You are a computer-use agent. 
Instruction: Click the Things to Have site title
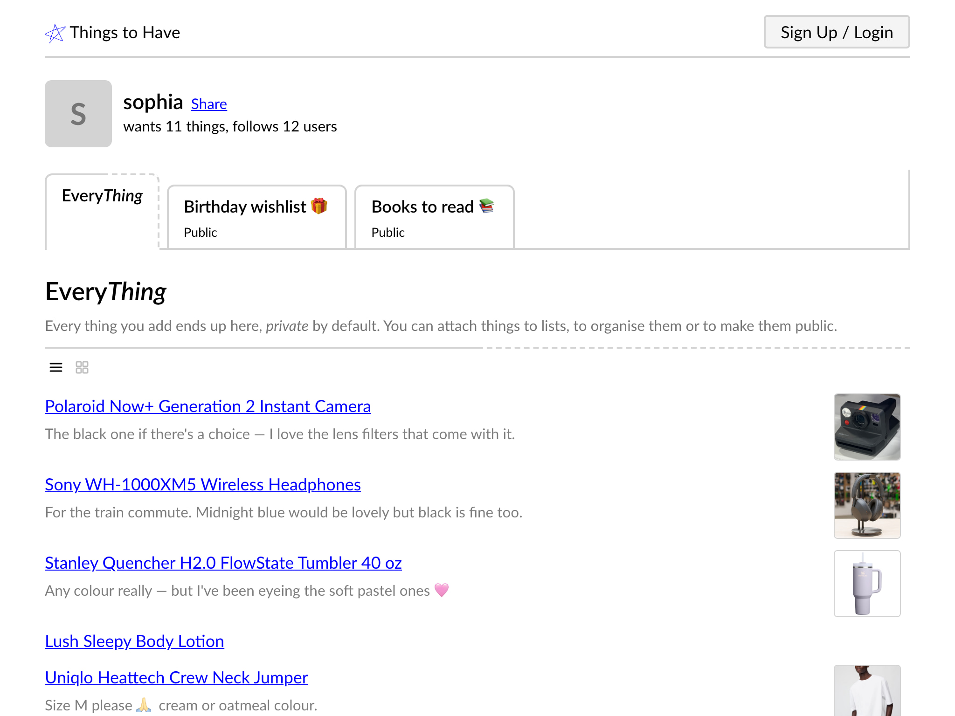pos(125,33)
